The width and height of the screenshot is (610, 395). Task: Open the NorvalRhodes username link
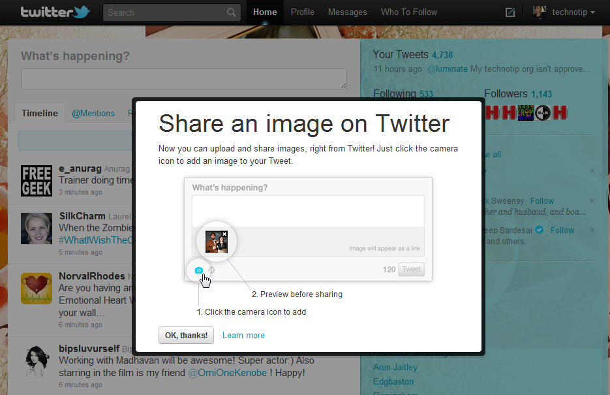[x=92, y=276]
